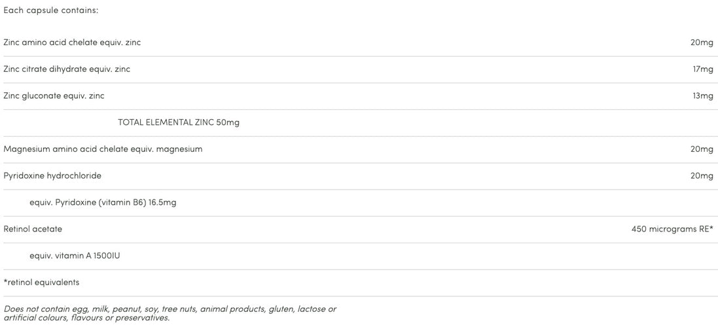Select the Magnesium amino acid chelate label

[x=103, y=149]
